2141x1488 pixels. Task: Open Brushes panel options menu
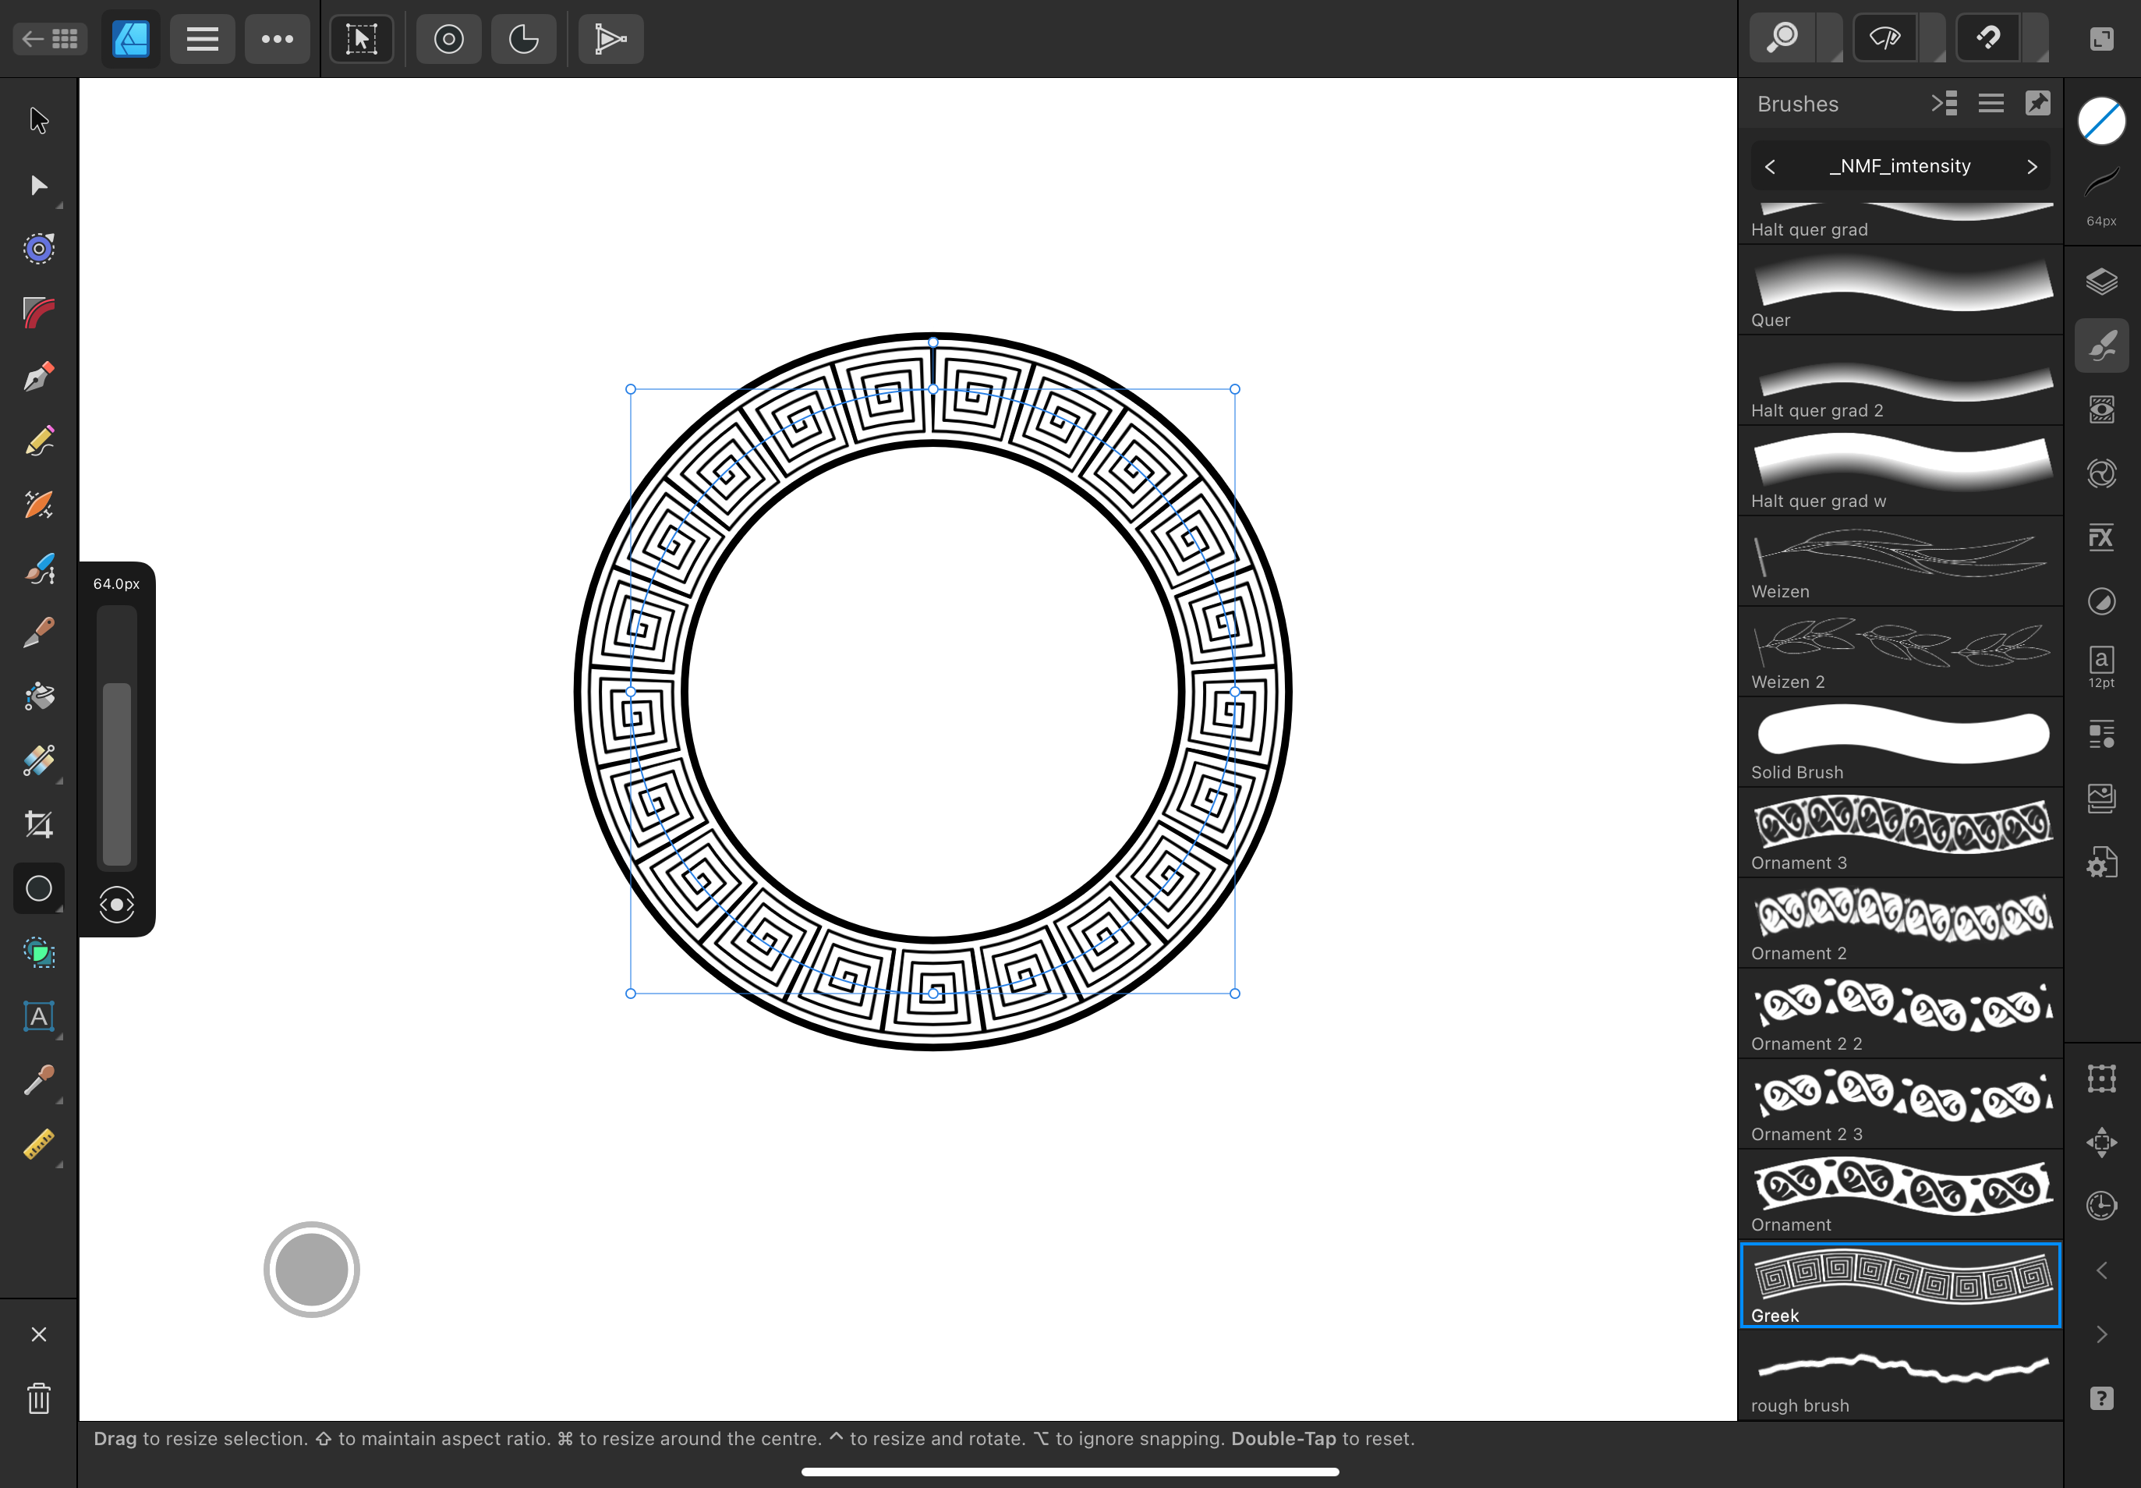coord(1991,104)
